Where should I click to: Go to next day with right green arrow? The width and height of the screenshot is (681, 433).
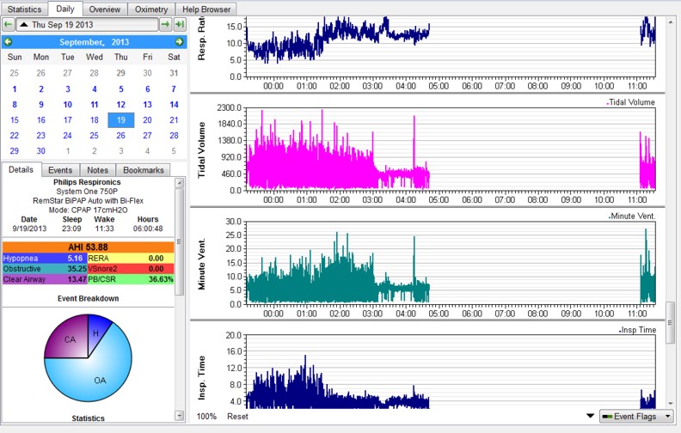166,25
